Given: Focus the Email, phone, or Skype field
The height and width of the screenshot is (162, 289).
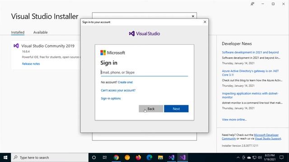Looking at the screenshot, I should tap(144, 72).
